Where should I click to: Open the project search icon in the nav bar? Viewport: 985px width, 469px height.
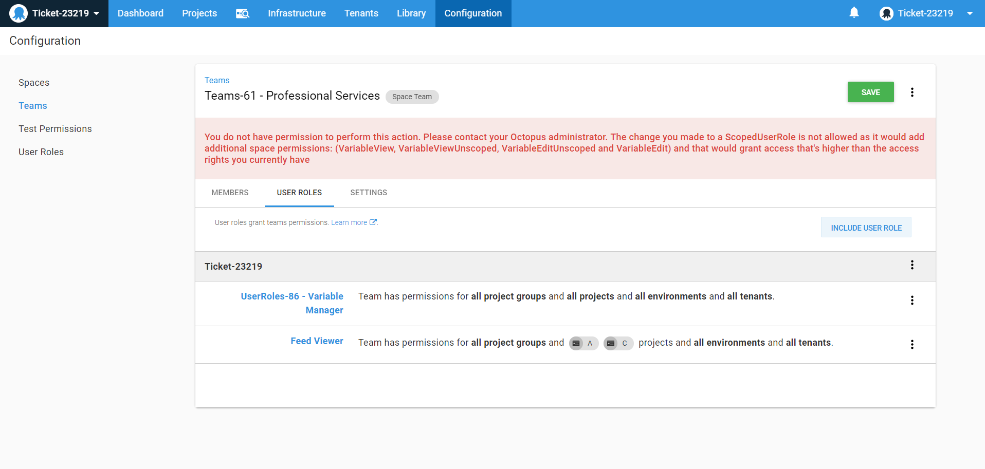click(x=242, y=13)
